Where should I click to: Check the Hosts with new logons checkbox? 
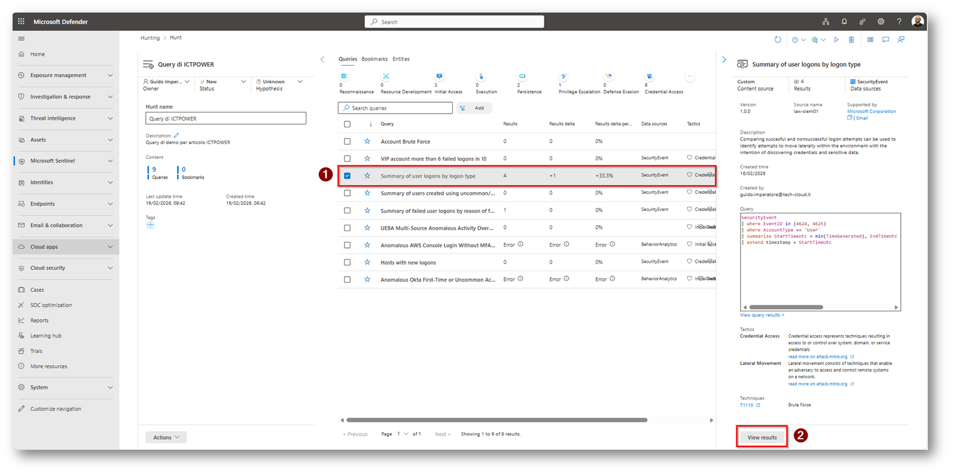pos(347,262)
